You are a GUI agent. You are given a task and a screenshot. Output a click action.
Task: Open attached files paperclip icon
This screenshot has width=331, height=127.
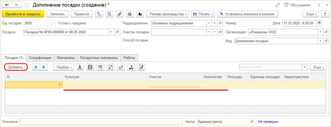click(120, 14)
